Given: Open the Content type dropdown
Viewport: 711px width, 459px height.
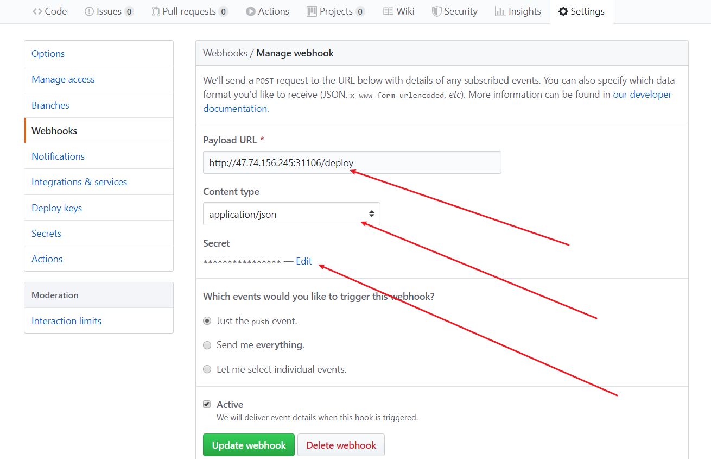Looking at the screenshot, I should pos(291,214).
